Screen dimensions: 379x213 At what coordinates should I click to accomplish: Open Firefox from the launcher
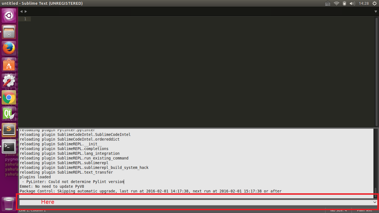(x=9, y=48)
